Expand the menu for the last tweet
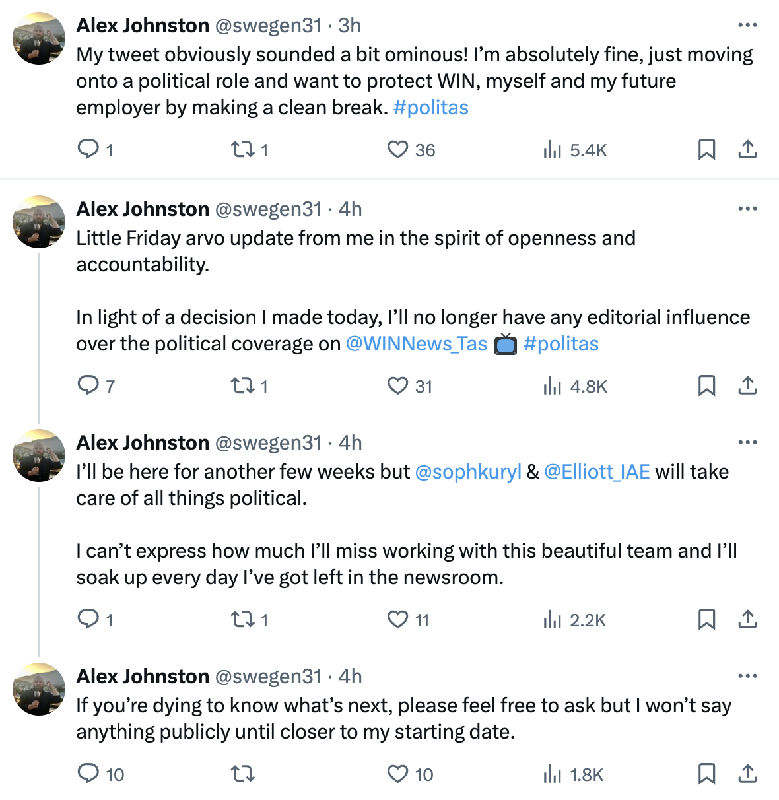Image resolution: width=779 pixels, height=800 pixels. [747, 676]
